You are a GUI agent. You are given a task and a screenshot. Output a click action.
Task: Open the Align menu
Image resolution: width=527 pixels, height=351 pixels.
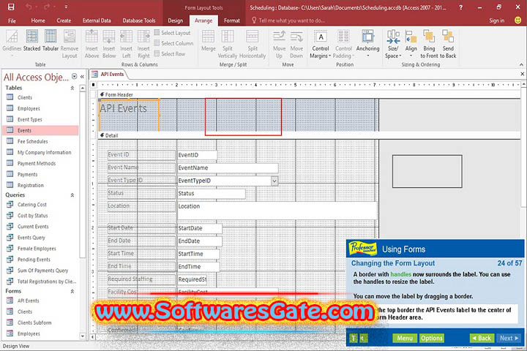[x=411, y=43]
